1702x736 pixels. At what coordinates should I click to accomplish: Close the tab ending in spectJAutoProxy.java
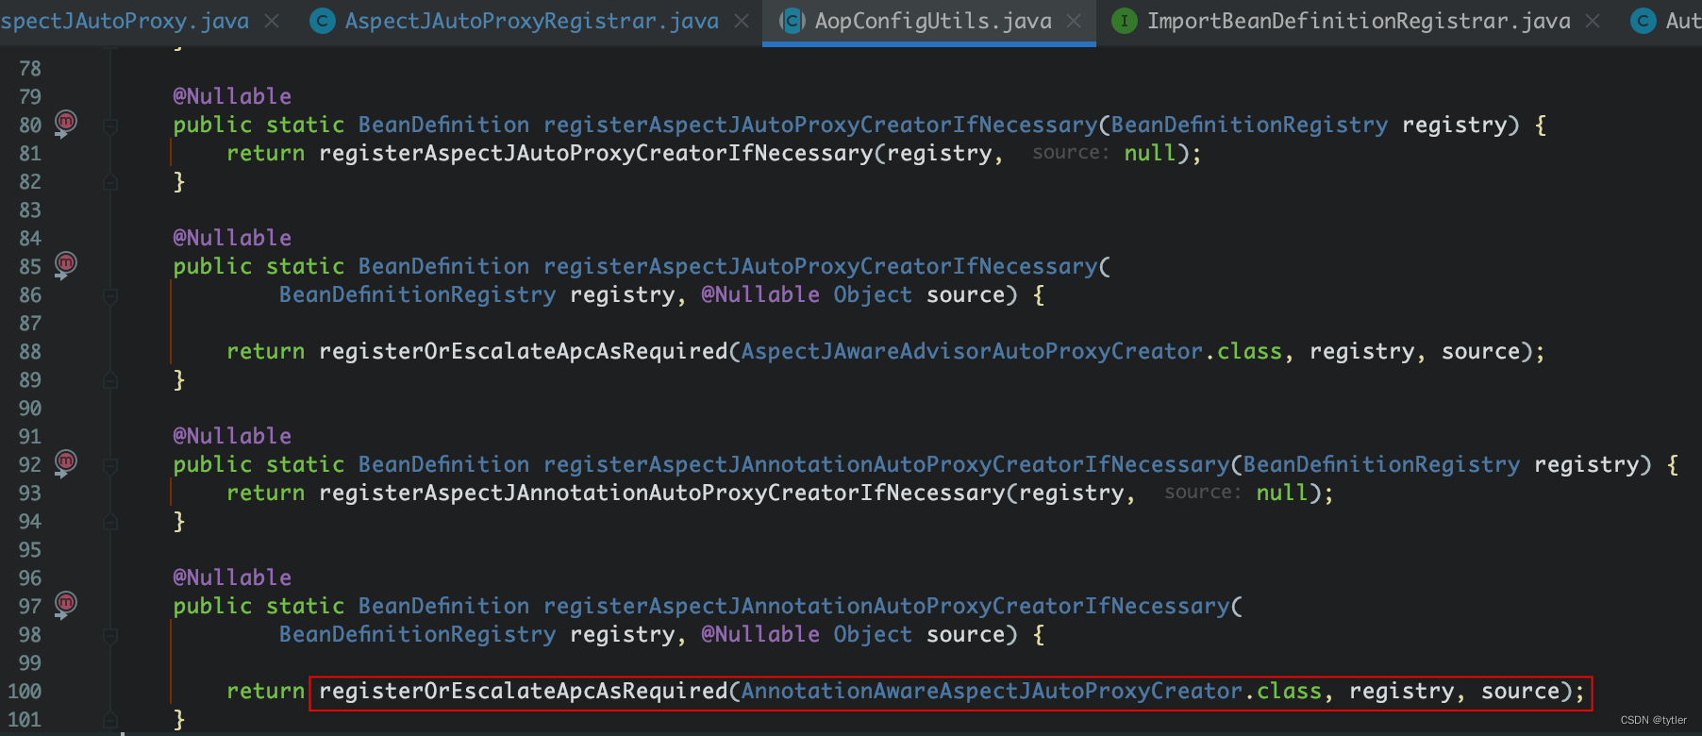tap(272, 21)
